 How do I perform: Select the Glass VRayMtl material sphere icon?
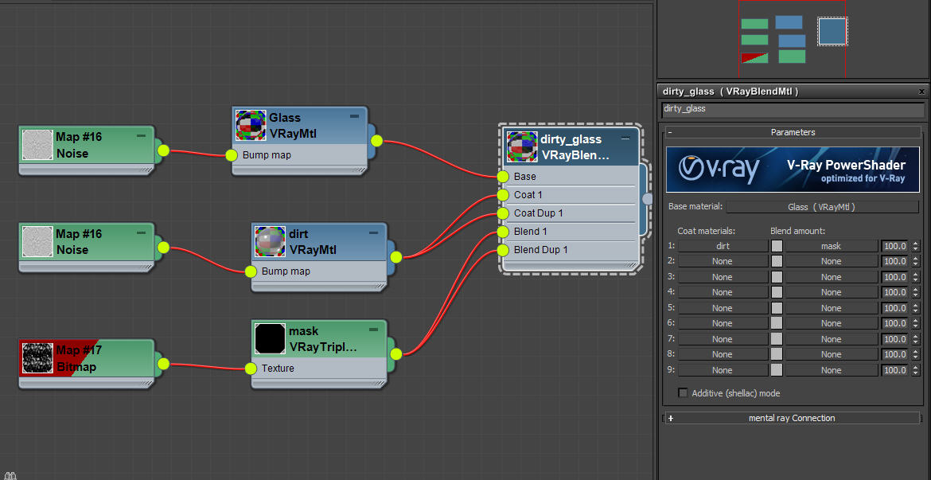(x=250, y=125)
